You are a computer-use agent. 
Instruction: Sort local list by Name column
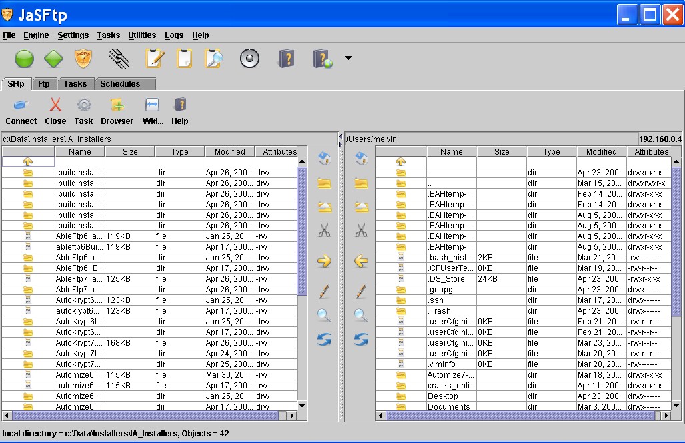point(79,151)
